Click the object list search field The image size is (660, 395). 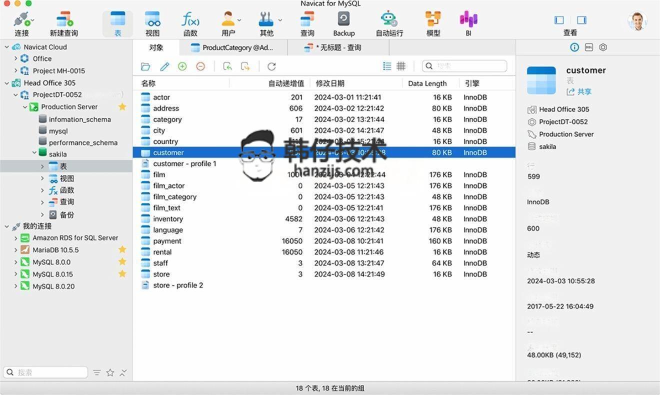coord(464,66)
